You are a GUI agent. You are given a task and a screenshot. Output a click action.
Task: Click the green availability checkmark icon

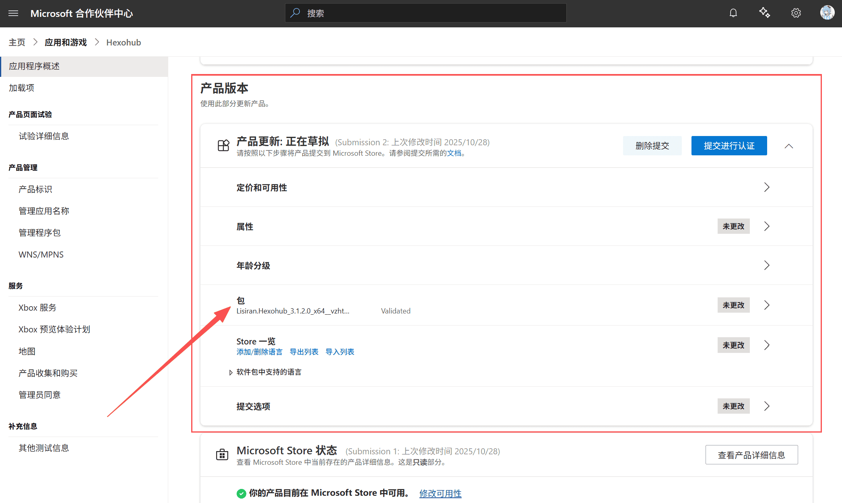click(x=241, y=493)
